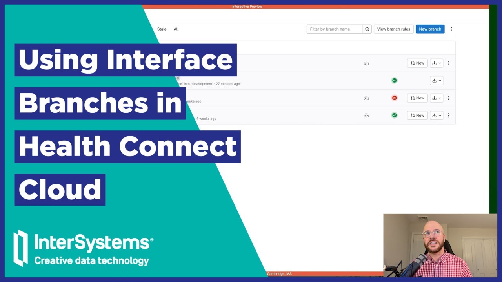This screenshot has width=502, height=282.
Task: Expand the download dropdown in the 7 3 divergence row
Action: 437,98
